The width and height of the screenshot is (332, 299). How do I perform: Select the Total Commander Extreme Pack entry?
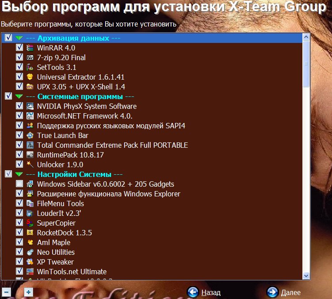tap(112, 146)
